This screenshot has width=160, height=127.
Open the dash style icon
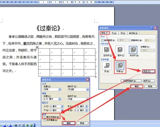pyautogui.click(x=20, y=125)
